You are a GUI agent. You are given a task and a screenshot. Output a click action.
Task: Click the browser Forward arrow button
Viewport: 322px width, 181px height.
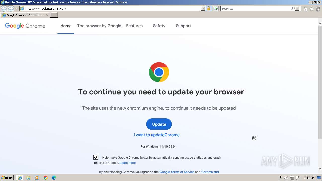click(x=11, y=9)
